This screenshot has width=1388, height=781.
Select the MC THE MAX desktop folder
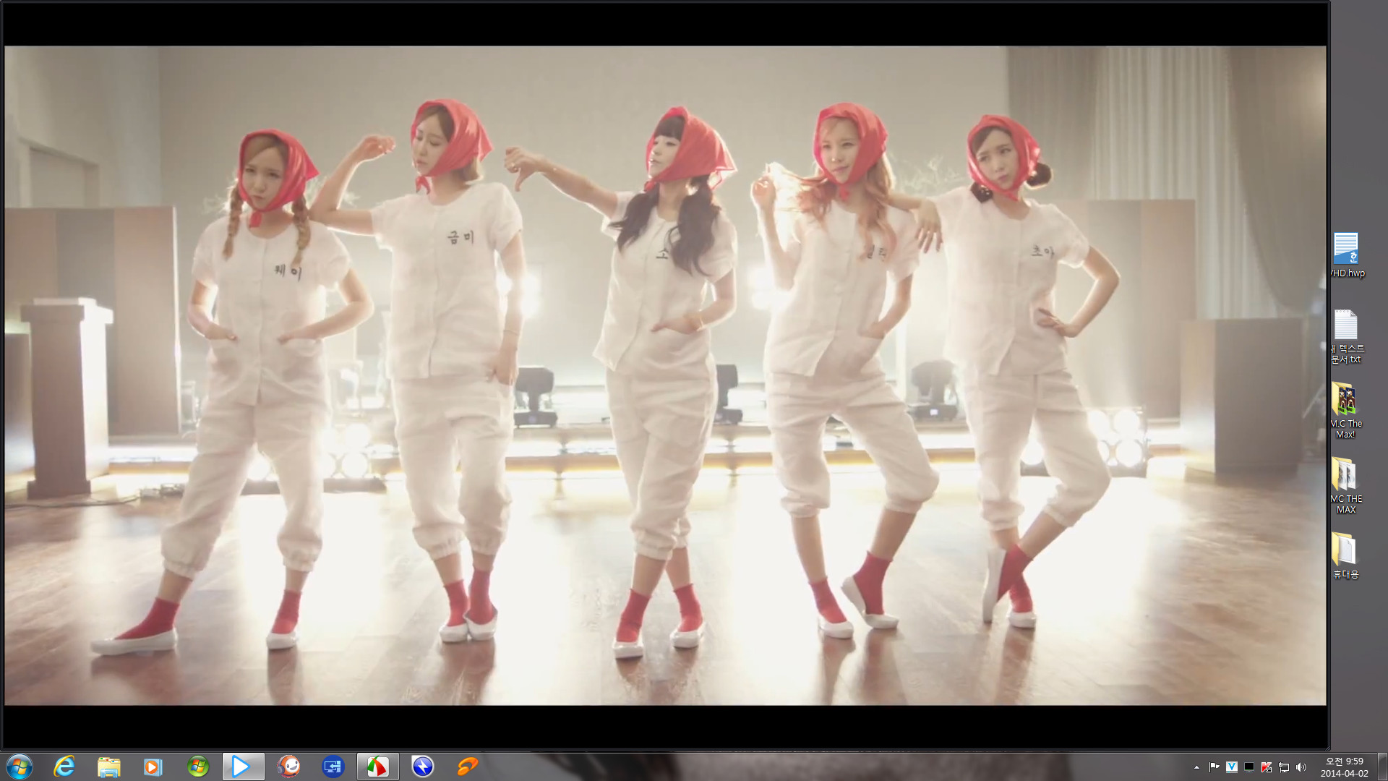click(1347, 486)
